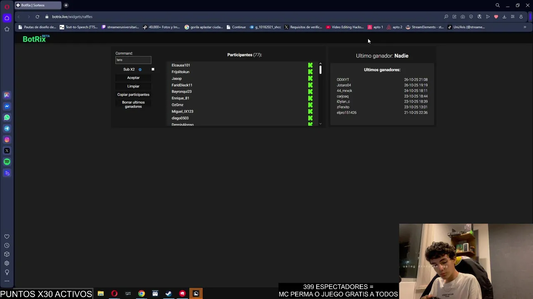The image size is (533, 299).
Task: Click the find-in-page icon in address bar
Action: click(446, 17)
